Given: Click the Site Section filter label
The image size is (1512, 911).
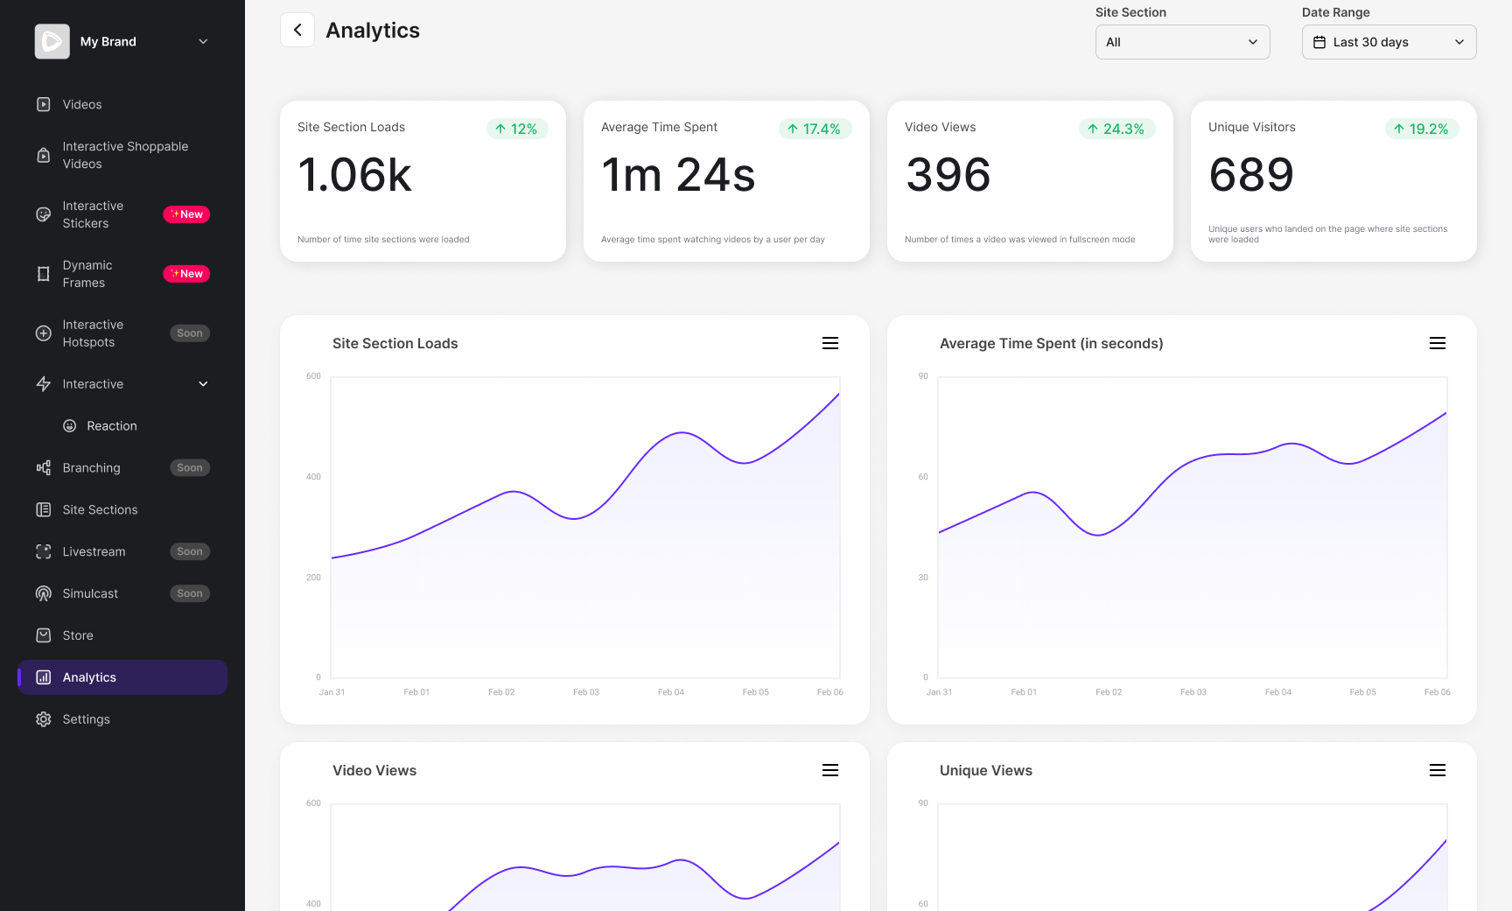Looking at the screenshot, I should [1130, 12].
